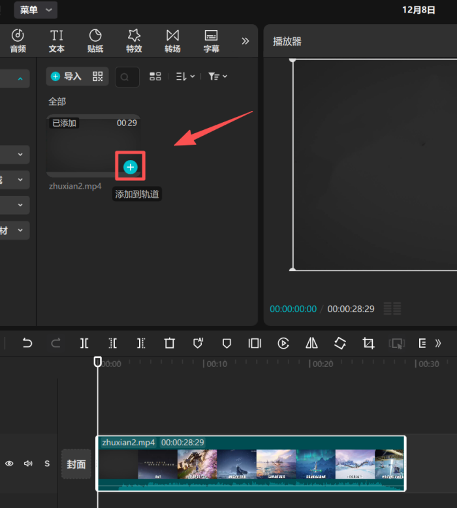Click the current timecode 00:00:00:00

point(293,309)
